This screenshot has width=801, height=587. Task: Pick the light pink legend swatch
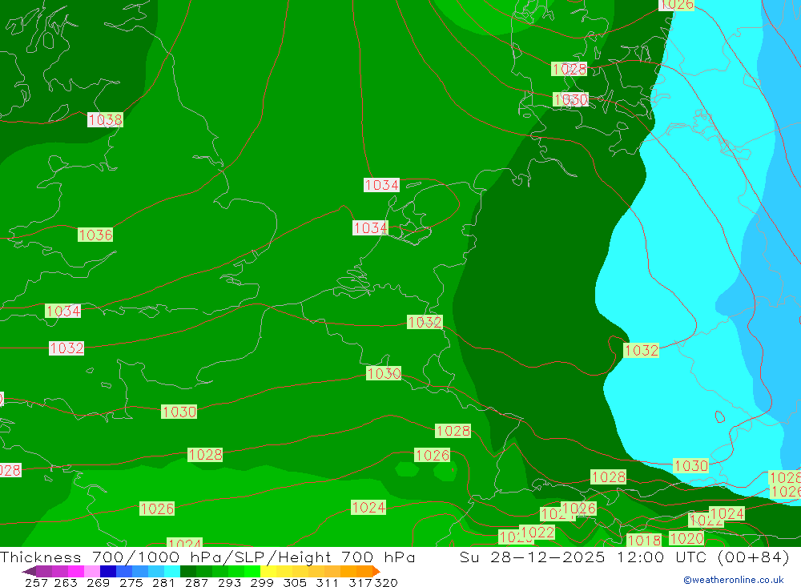tap(92, 571)
